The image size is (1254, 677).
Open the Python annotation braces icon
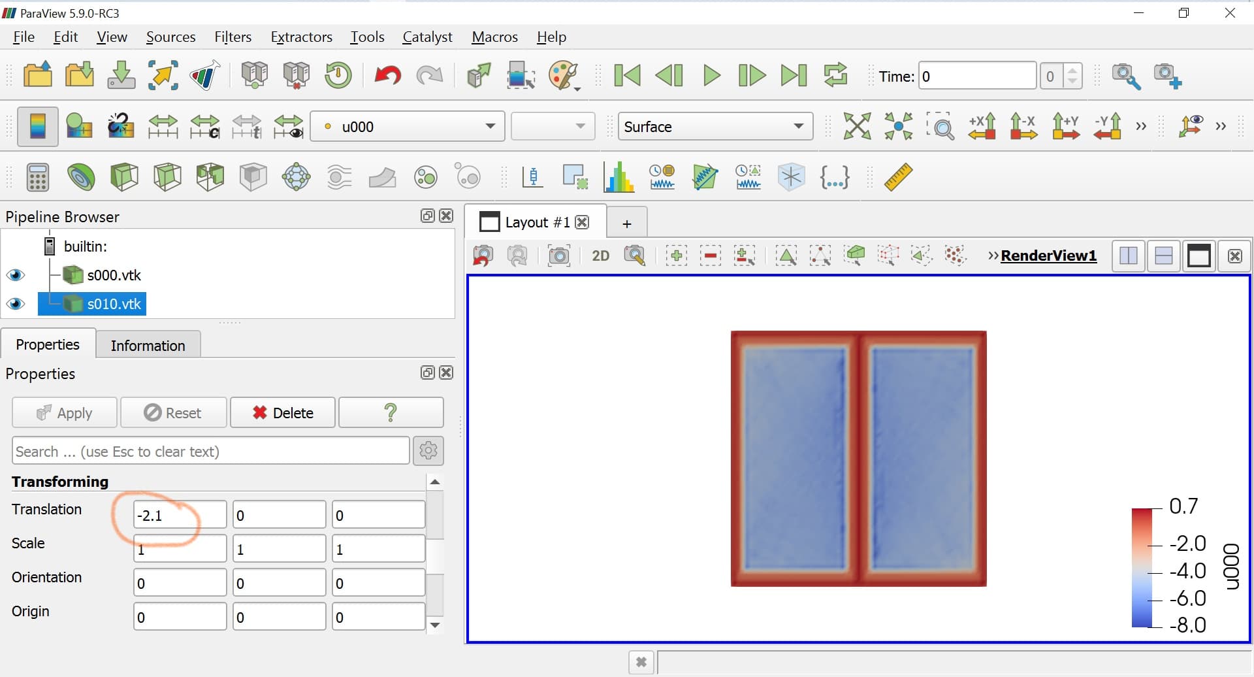tap(834, 177)
